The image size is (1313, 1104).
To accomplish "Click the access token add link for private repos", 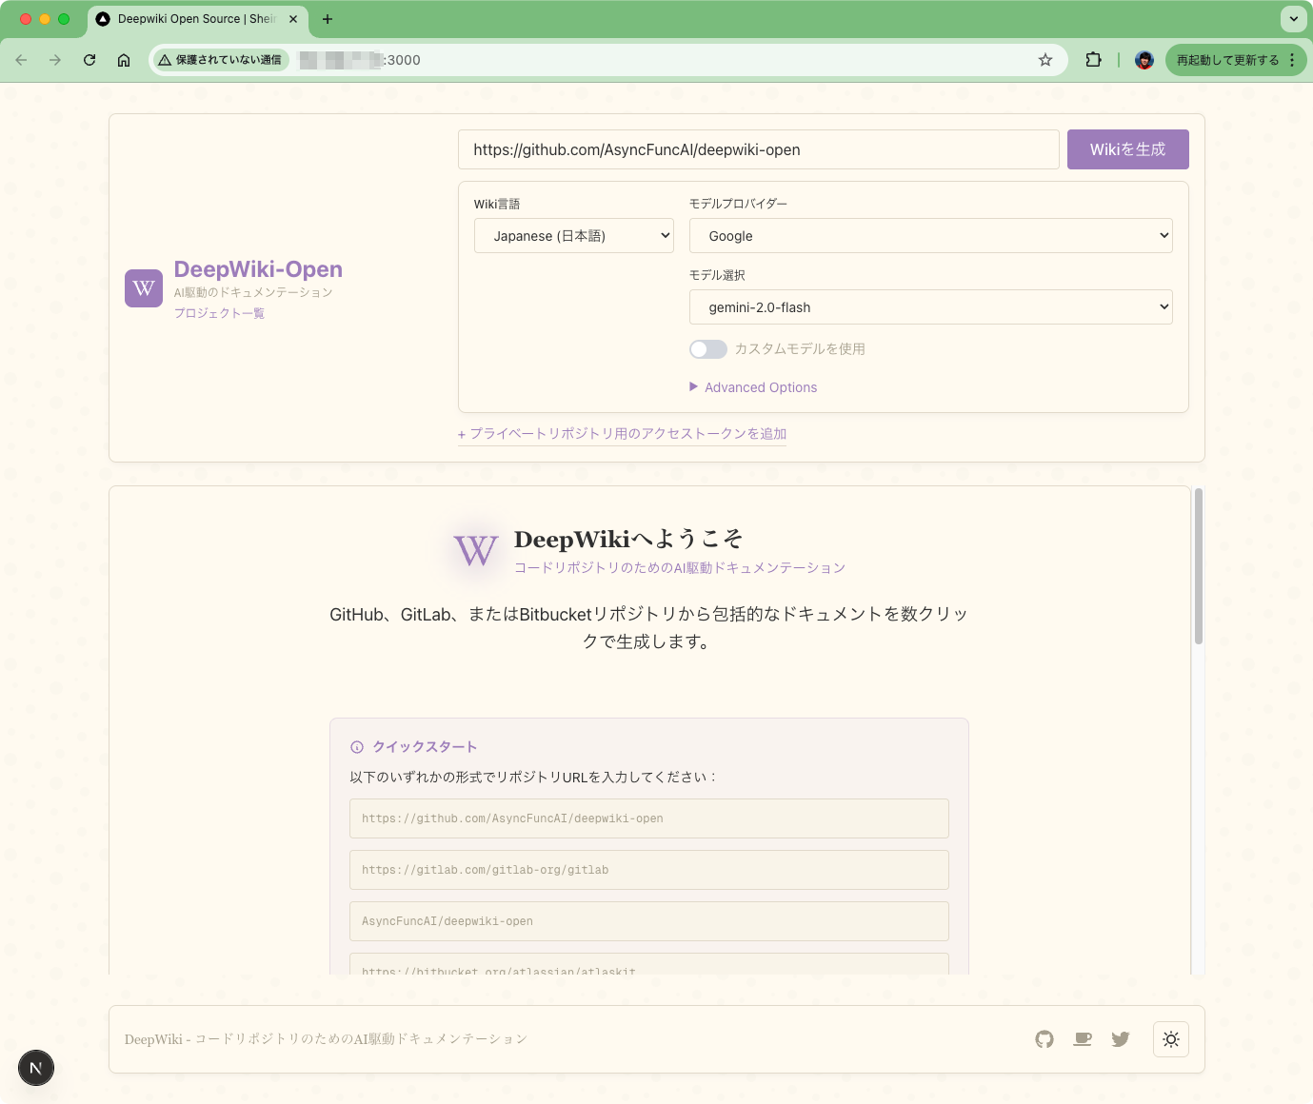I will pyautogui.click(x=622, y=434).
